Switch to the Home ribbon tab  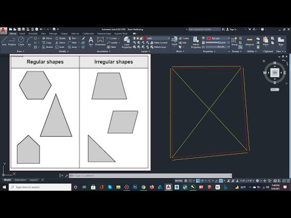coord(13,34)
